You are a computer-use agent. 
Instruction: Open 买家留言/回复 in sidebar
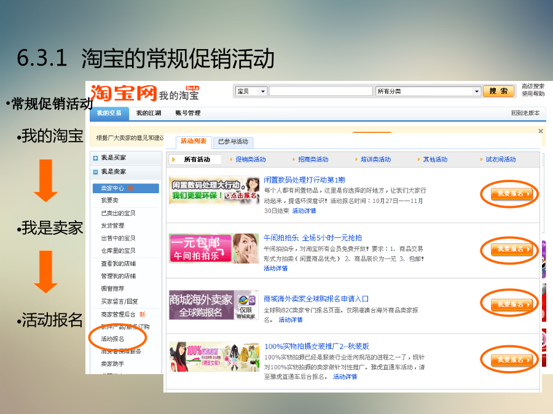pos(120,302)
